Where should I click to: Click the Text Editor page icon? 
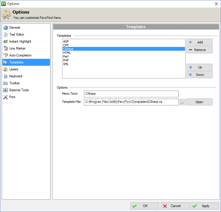click(x=6, y=34)
